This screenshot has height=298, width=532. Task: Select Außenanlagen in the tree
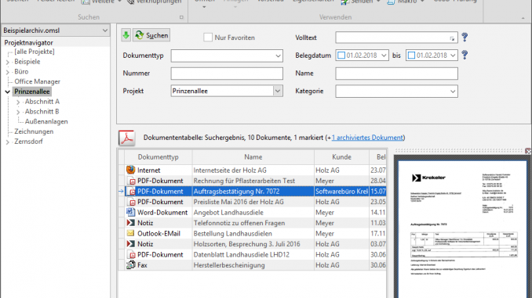[46, 121]
